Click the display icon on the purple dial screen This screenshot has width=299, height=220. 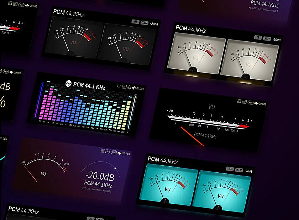pos(103,151)
